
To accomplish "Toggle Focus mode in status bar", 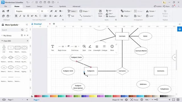I will [x=134, y=99].
